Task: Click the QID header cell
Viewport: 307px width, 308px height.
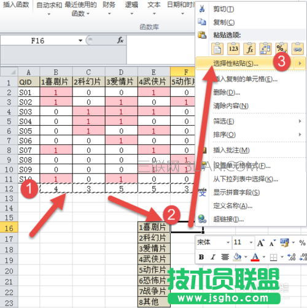Action: (x=29, y=82)
